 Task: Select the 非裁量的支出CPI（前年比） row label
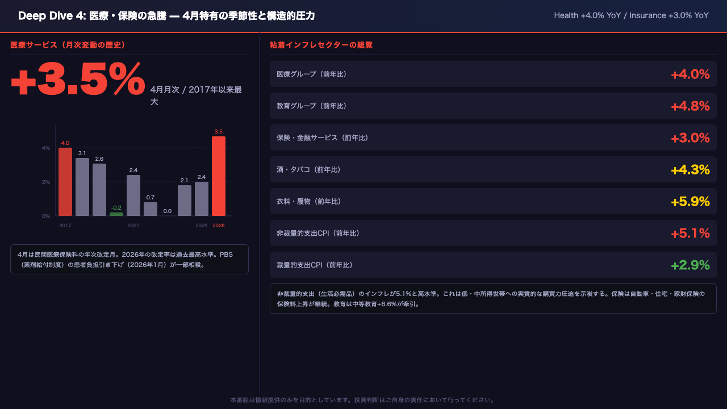pyautogui.click(x=318, y=233)
